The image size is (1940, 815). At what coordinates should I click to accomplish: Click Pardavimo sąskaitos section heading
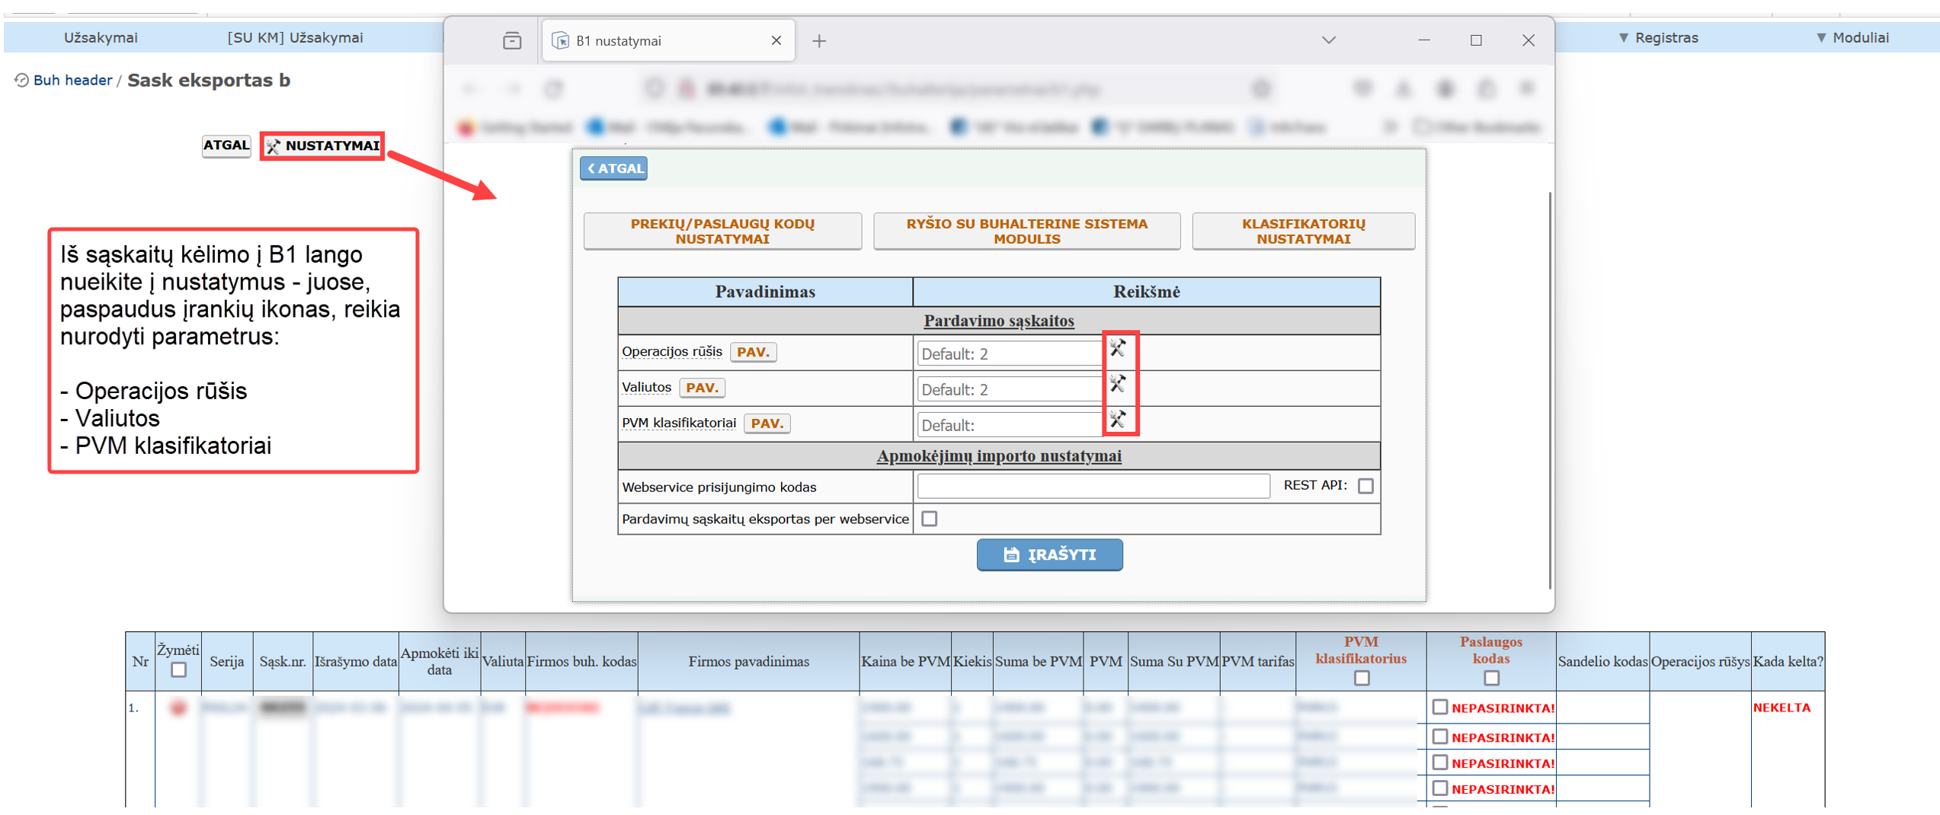pyautogui.click(x=998, y=321)
